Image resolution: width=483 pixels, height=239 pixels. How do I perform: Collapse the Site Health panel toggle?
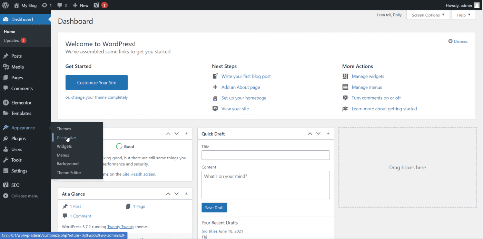coord(186,133)
